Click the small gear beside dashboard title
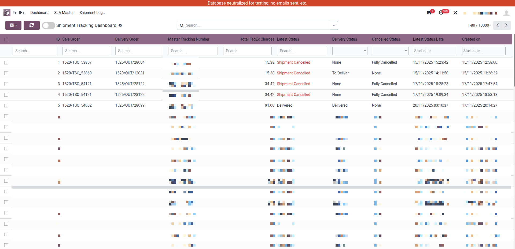Image resolution: width=515 pixels, height=249 pixels. [x=120, y=25]
